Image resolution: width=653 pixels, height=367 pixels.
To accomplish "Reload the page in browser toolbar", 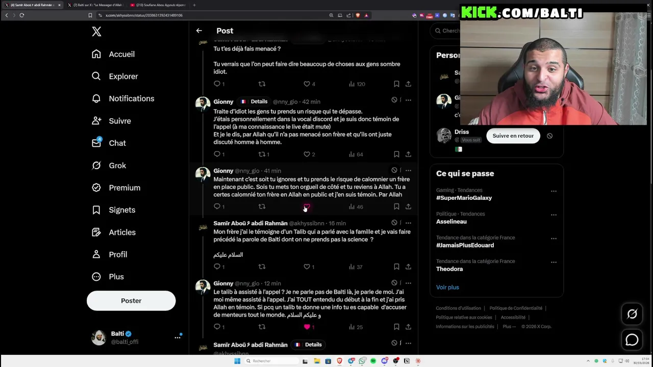I will click(22, 15).
